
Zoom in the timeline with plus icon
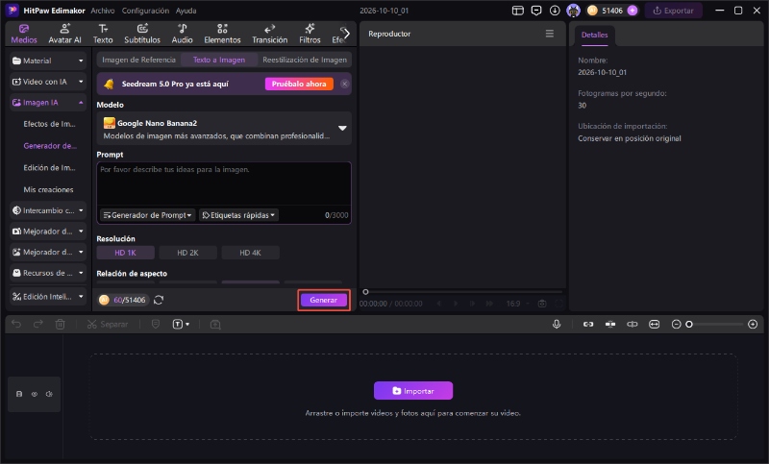(x=753, y=325)
